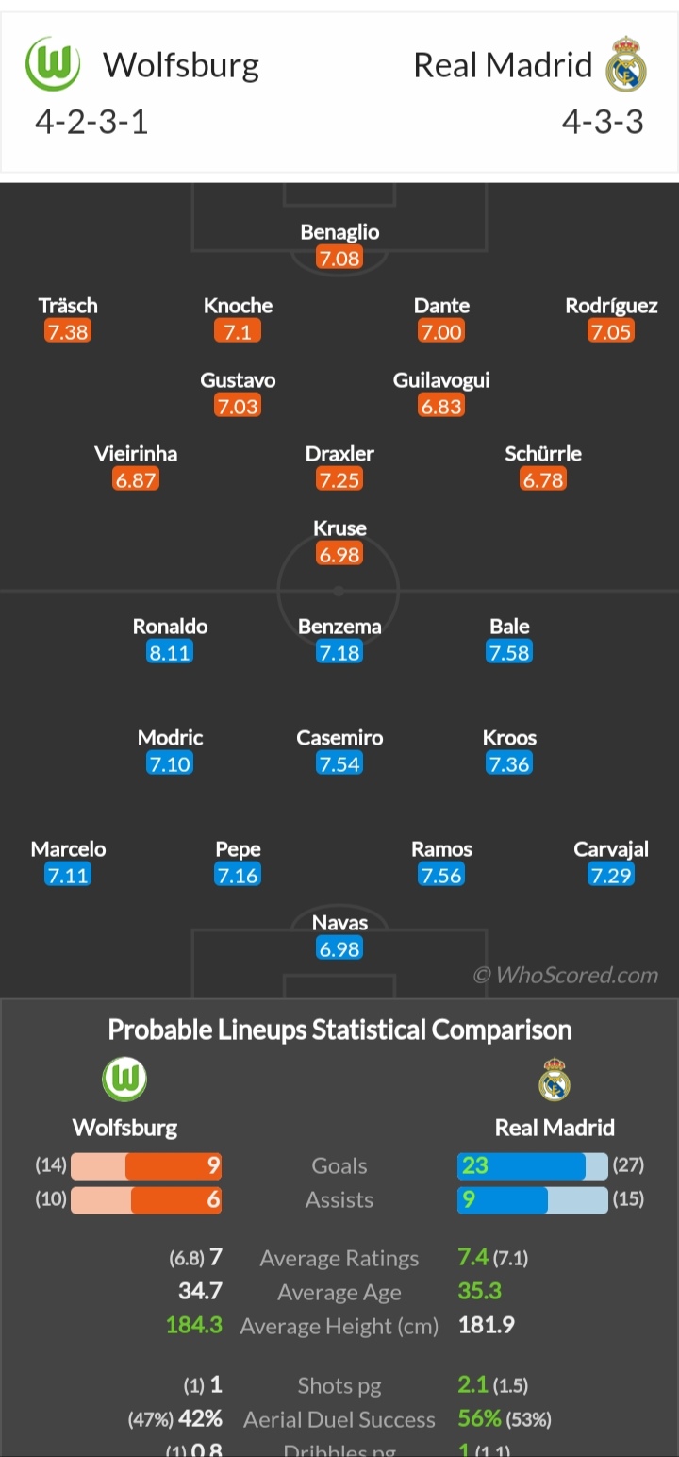The image size is (679, 1457).
Task: Open player Bale on the pitch
Action: click(x=509, y=627)
